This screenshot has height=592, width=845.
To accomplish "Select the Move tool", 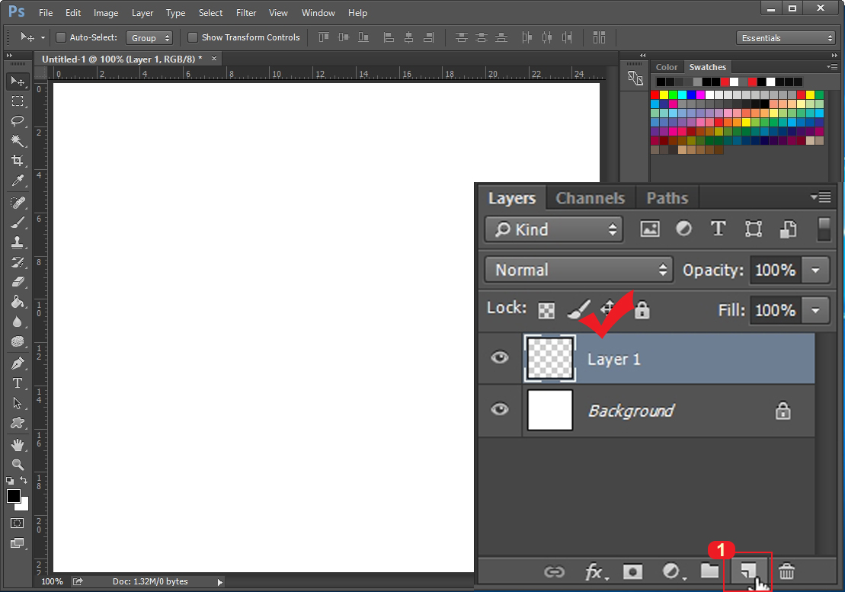I will point(18,82).
